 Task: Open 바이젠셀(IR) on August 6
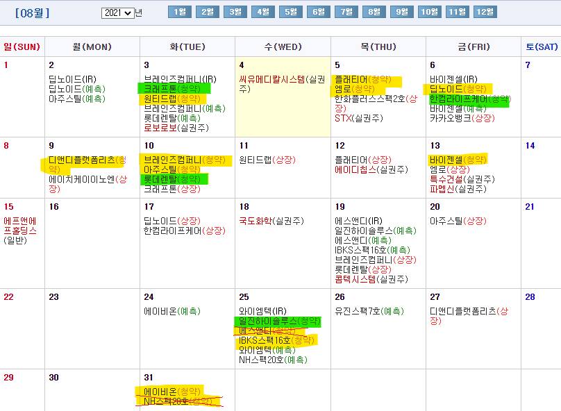coord(453,79)
